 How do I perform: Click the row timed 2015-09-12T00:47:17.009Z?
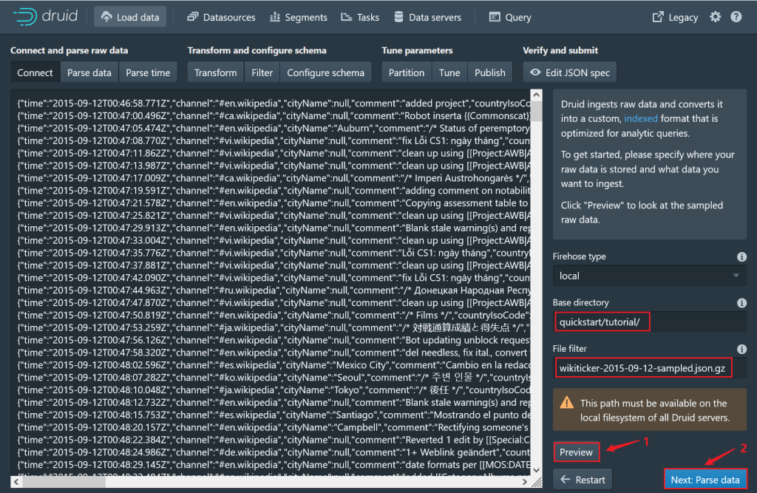pos(274,178)
